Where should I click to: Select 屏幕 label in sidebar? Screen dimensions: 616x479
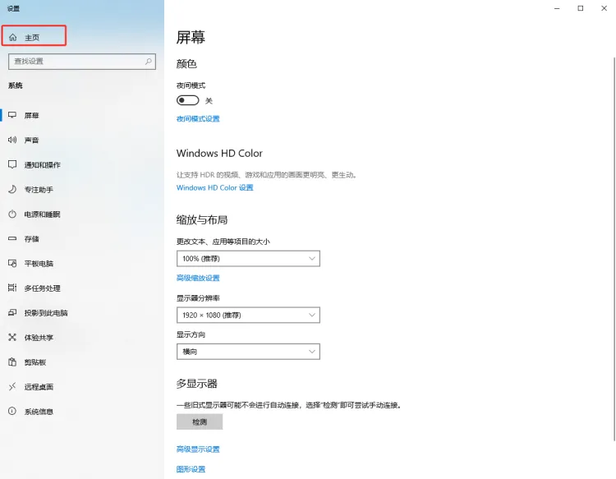tap(31, 115)
